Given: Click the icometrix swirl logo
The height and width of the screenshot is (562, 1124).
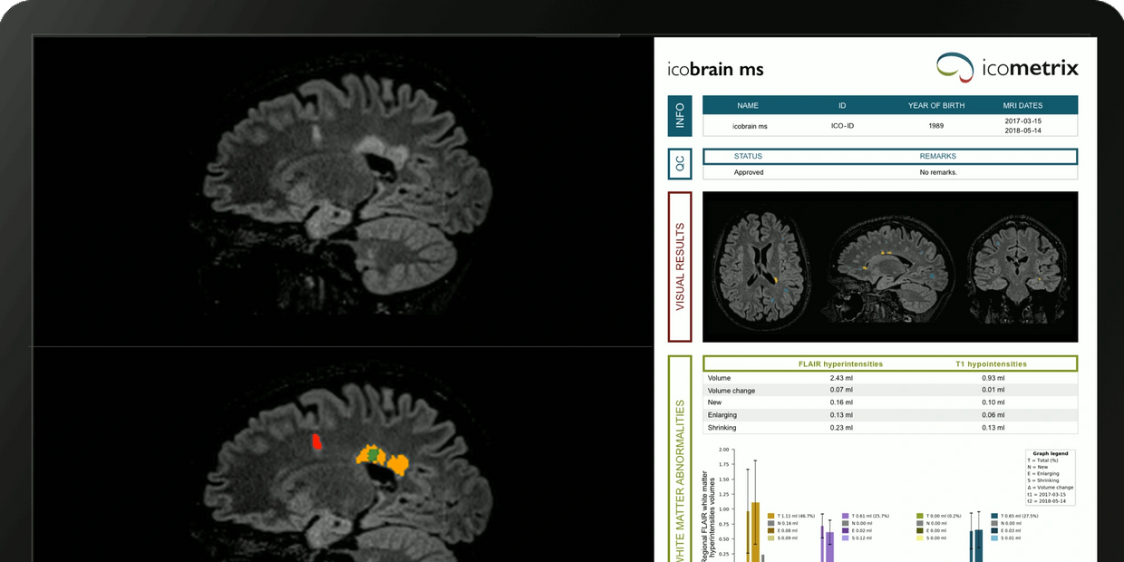Looking at the screenshot, I should [955, 67].
